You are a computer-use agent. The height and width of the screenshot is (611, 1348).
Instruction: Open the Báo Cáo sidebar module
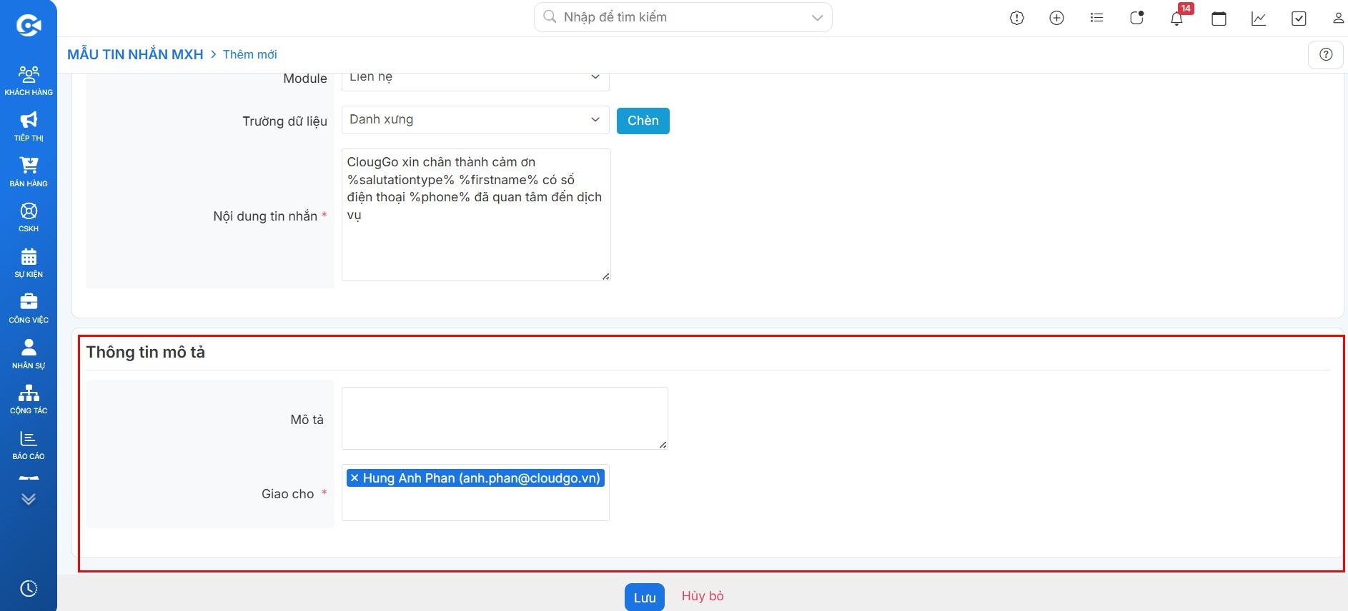point(29,445)
